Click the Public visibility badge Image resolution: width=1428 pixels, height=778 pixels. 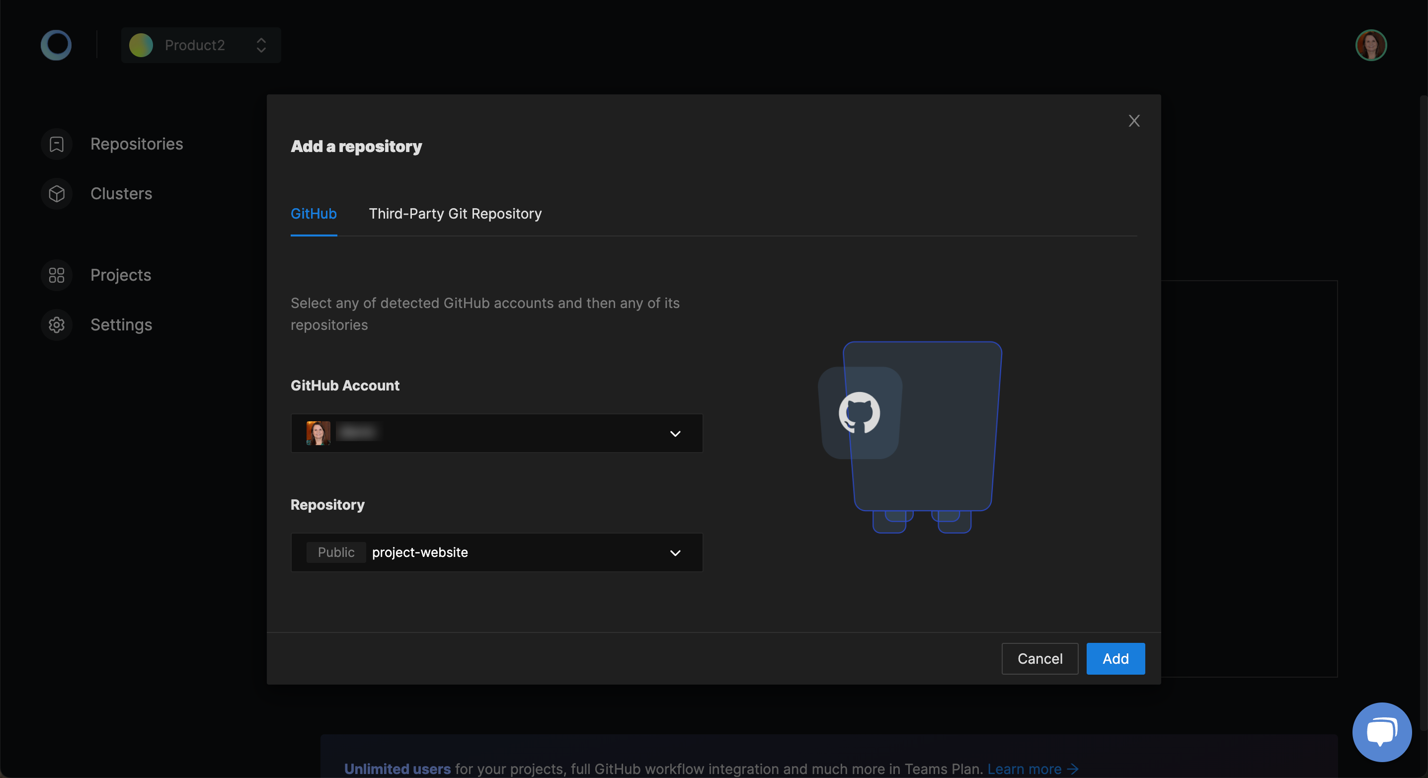coord(336,552)
